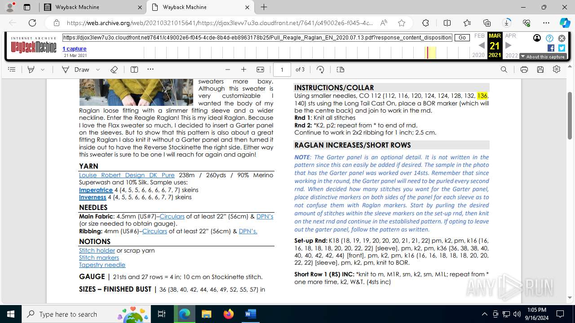Rotate the PDF page

320,70
